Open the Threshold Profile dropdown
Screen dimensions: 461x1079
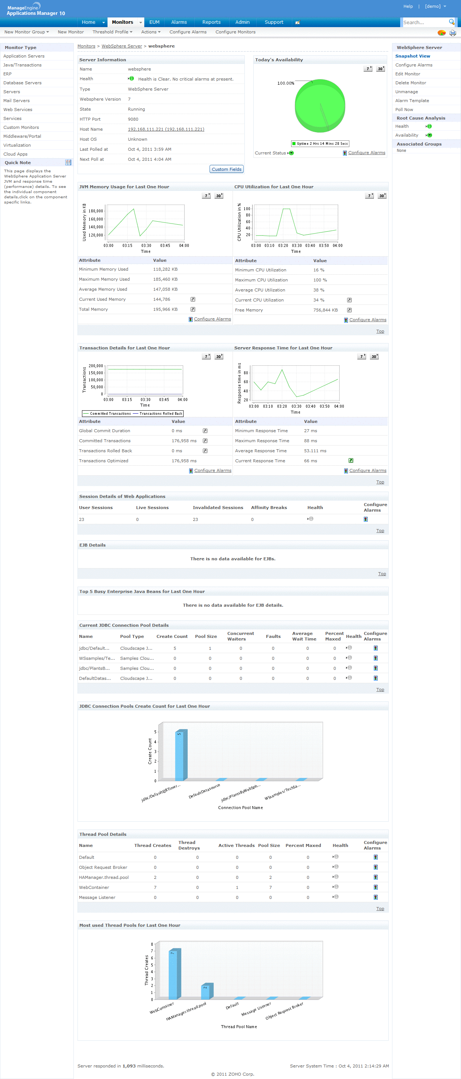pos(112,32)
